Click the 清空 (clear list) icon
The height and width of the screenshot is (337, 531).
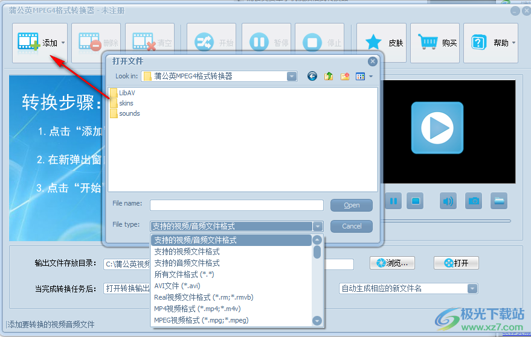coord(144,42)
